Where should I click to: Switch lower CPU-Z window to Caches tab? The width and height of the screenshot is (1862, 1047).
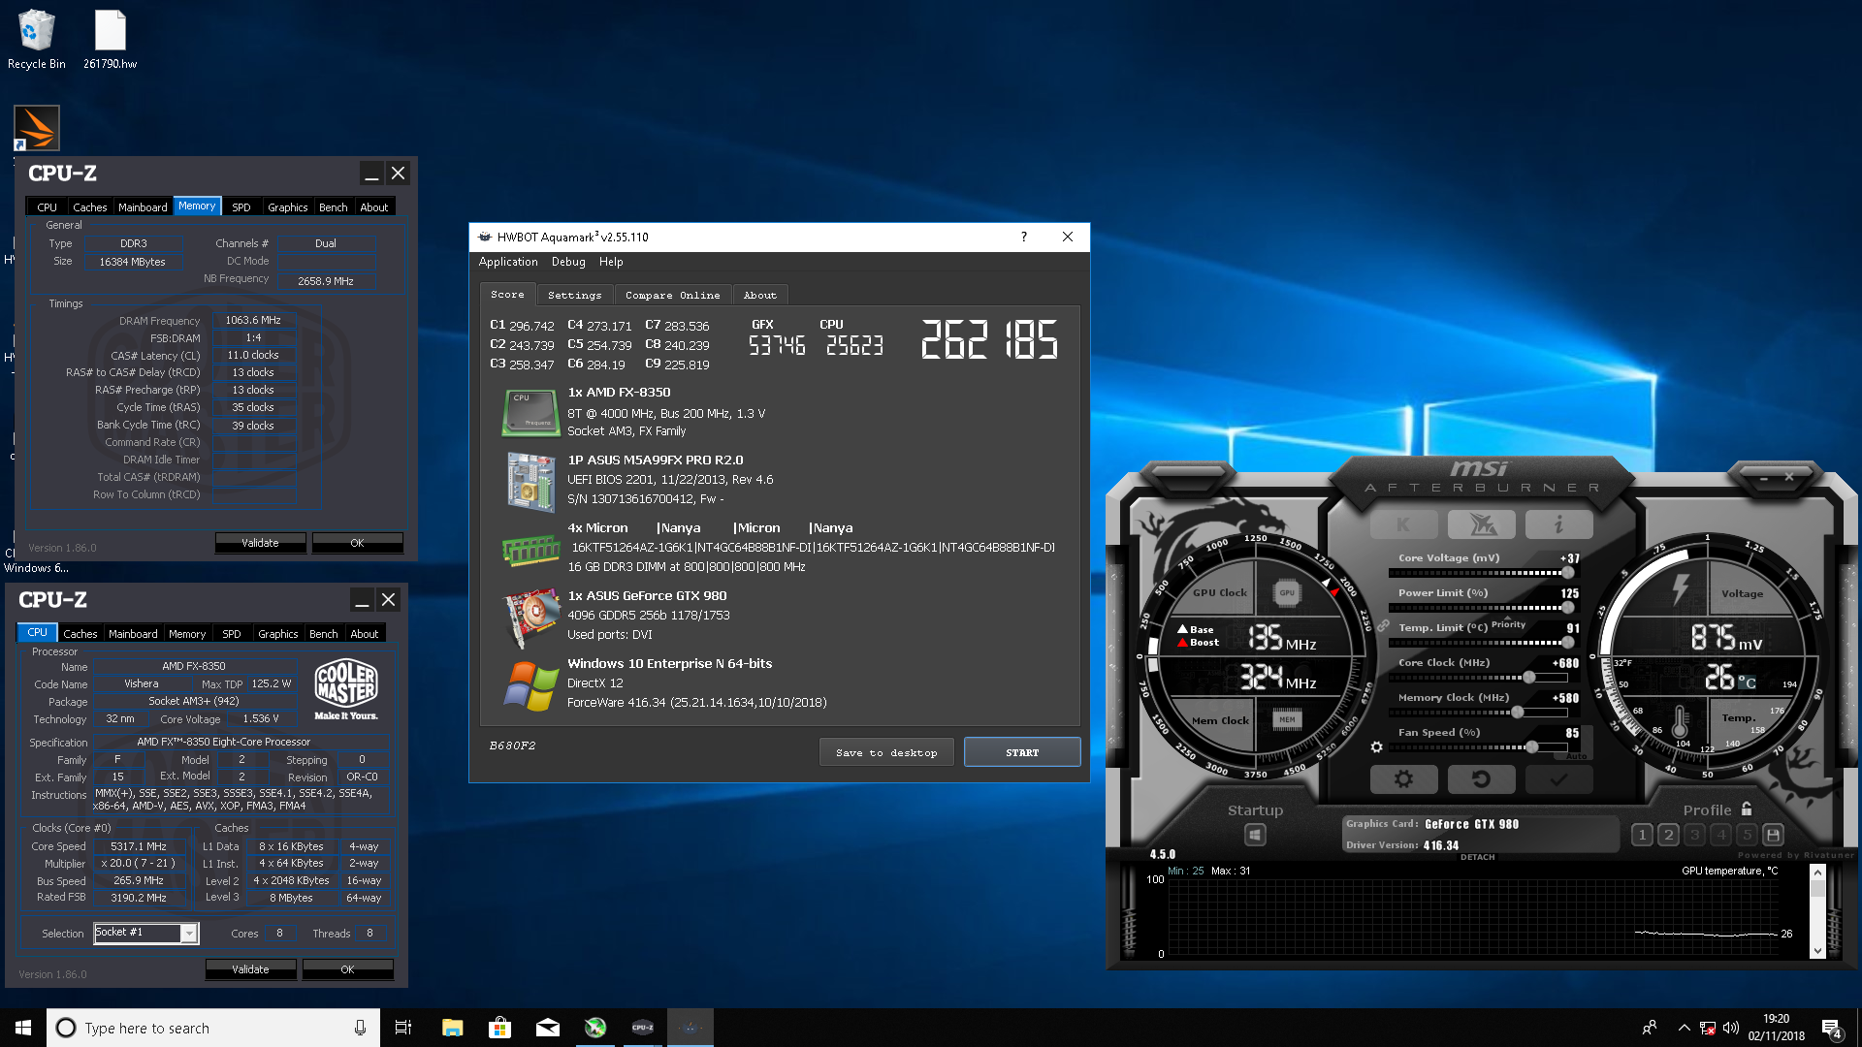point(80,633)
